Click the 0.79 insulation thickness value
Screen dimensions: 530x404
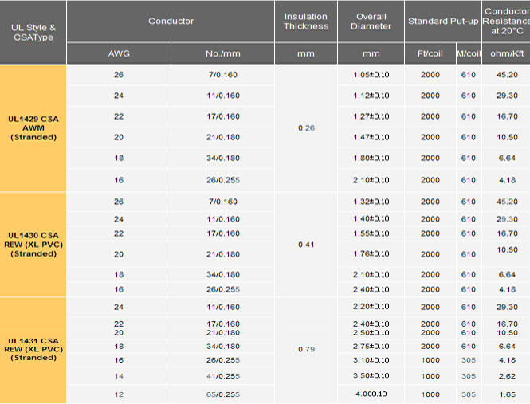tap(306, 350)
